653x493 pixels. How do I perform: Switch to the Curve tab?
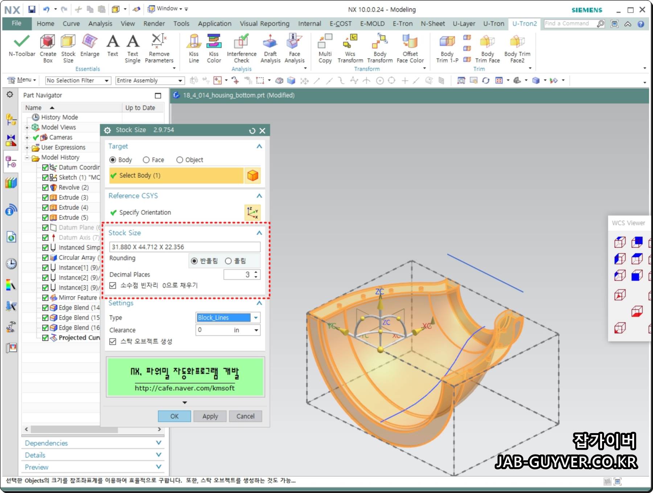[x=71, y=24]
